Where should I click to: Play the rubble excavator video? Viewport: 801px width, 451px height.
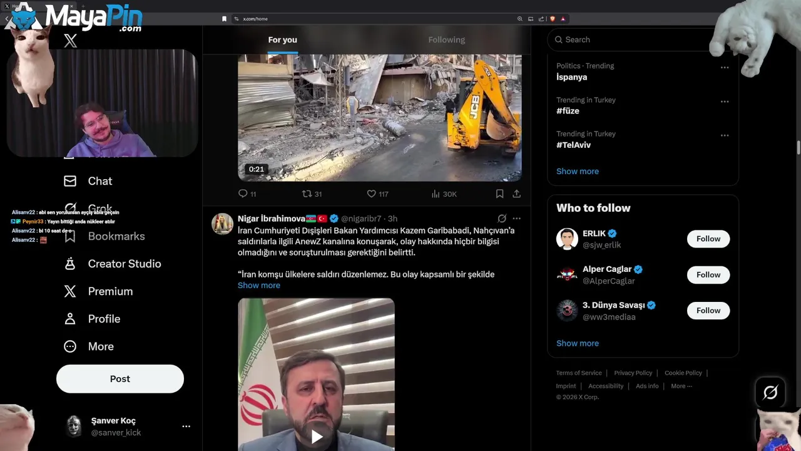[x=380, y=118]
